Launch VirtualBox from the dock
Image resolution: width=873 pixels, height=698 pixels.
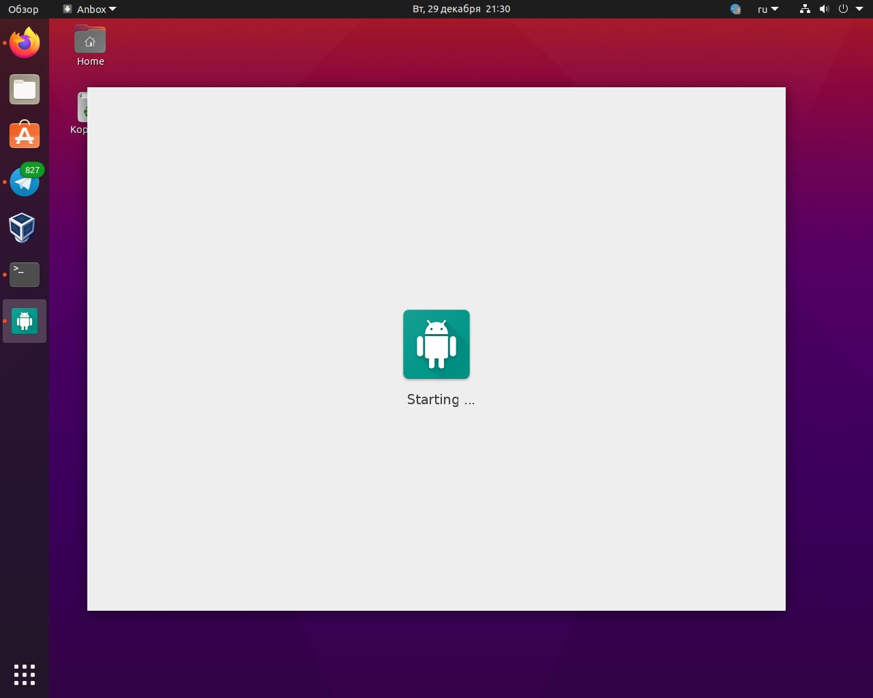pyautogui.click(x=23, y=228)
